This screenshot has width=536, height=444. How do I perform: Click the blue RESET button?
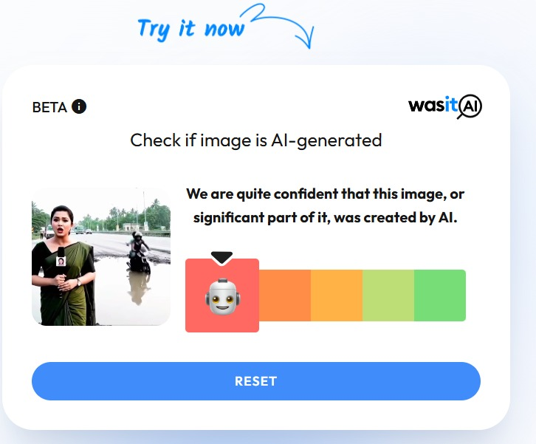[256, 381]
